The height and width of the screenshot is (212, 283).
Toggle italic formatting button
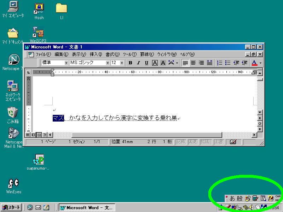pyautogui.click(x=138, y=63)
